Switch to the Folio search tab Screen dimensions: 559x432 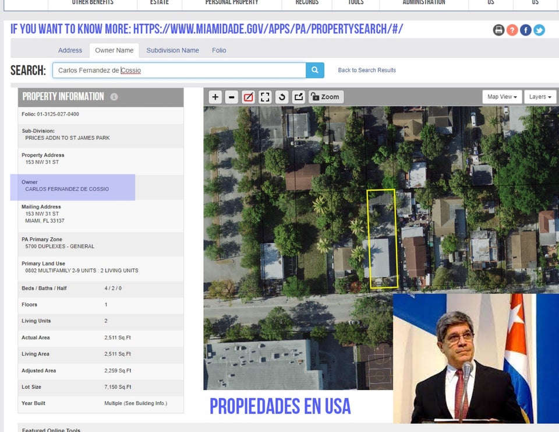219,51
